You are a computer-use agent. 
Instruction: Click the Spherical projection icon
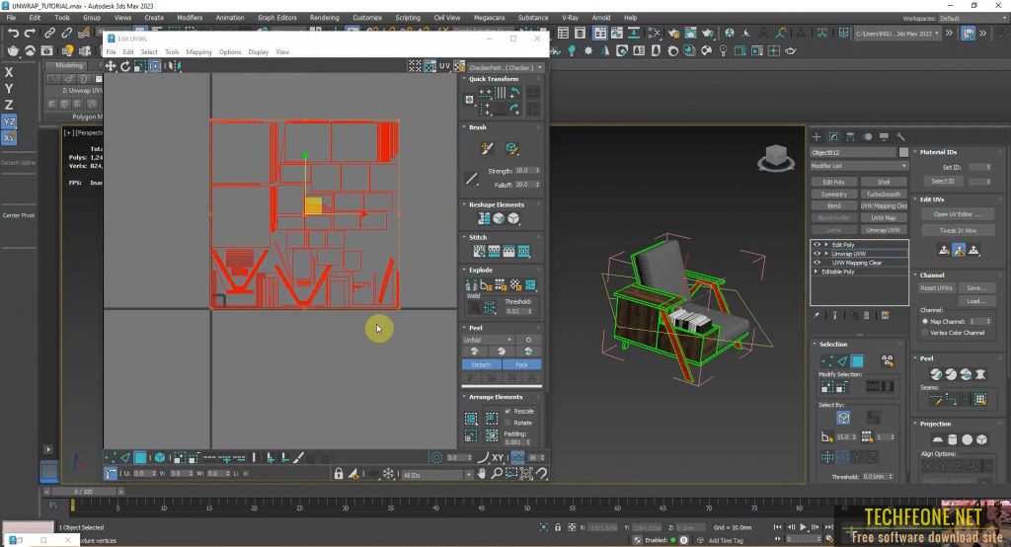(x=967, y=440)
